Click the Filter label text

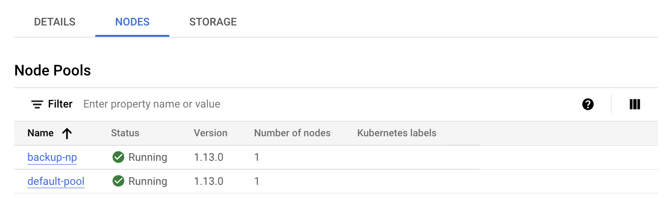[60, 104]
